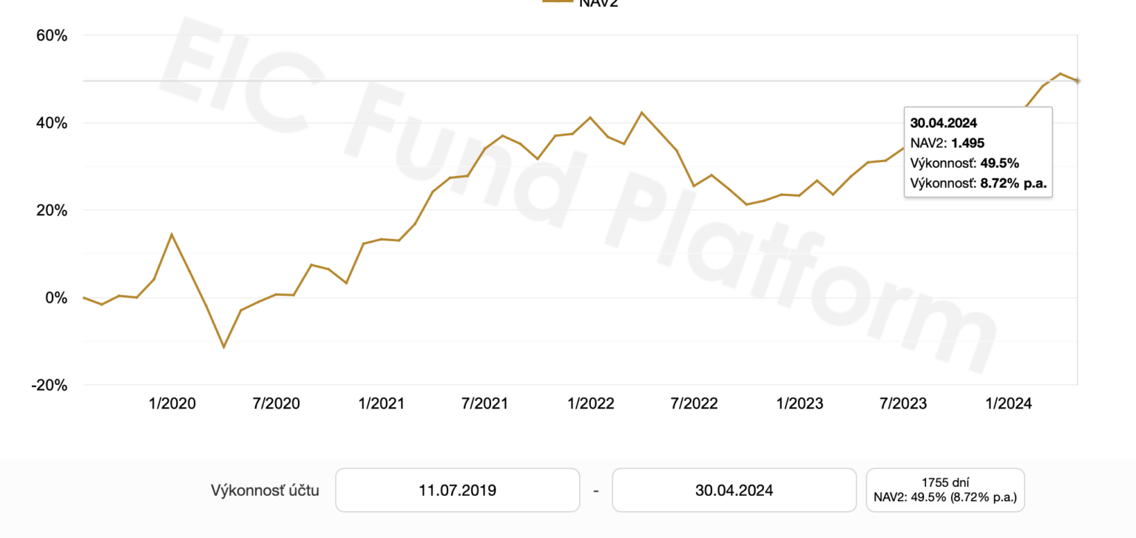Click the 7/2020 x-axis label
The image size is (1136, 538).
tap(277, 404)
